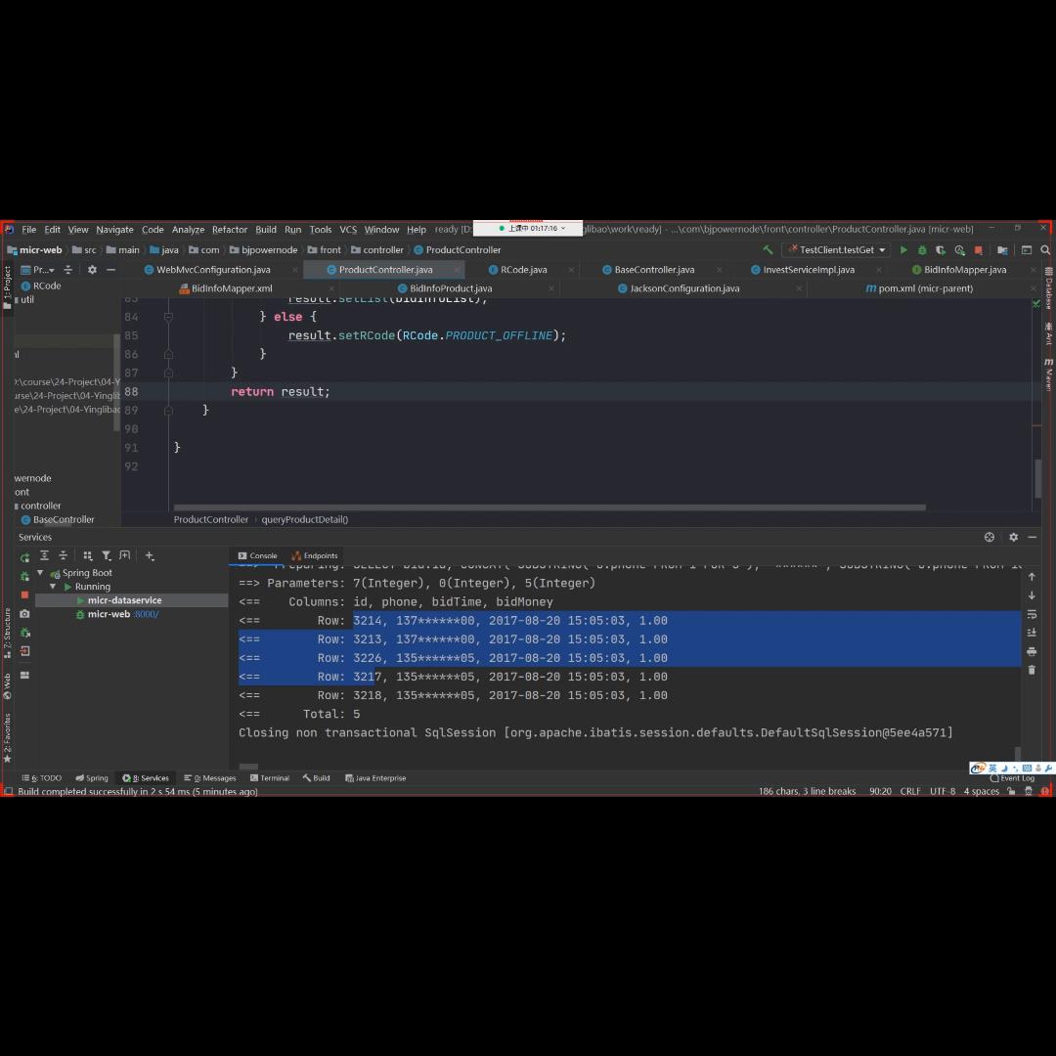Click the Search Everywhere magnifier icon

[1045, 250]
